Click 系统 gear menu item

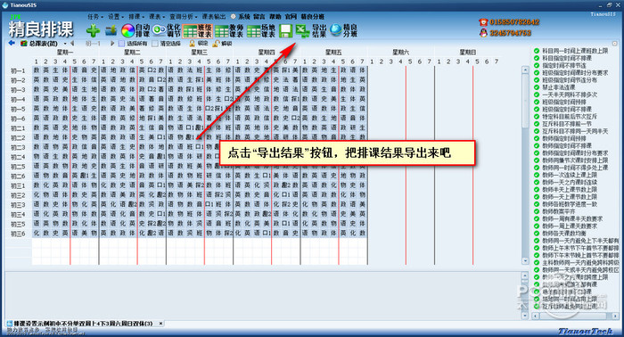click(241, 17)
